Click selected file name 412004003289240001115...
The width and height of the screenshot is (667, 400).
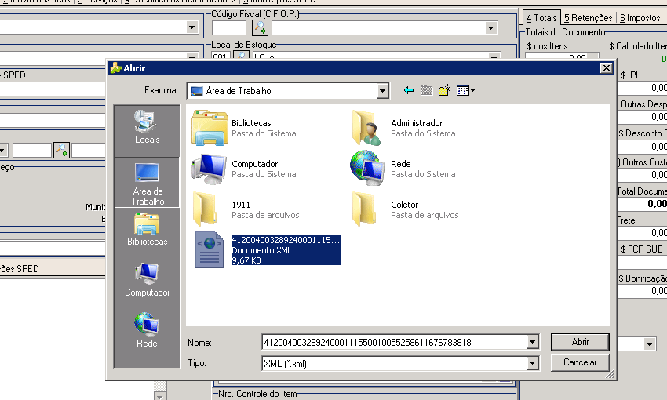click(x=286, y=240)
